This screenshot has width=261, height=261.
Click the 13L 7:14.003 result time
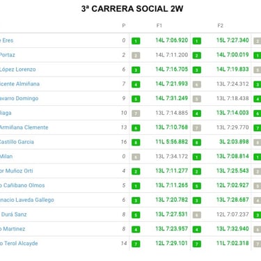pyautogui.click(x=232, y=113)
